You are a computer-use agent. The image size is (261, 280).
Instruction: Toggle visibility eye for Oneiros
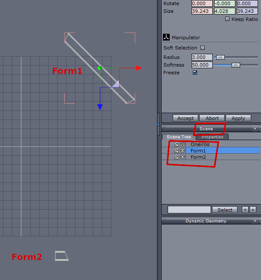[x=183, y=144]
